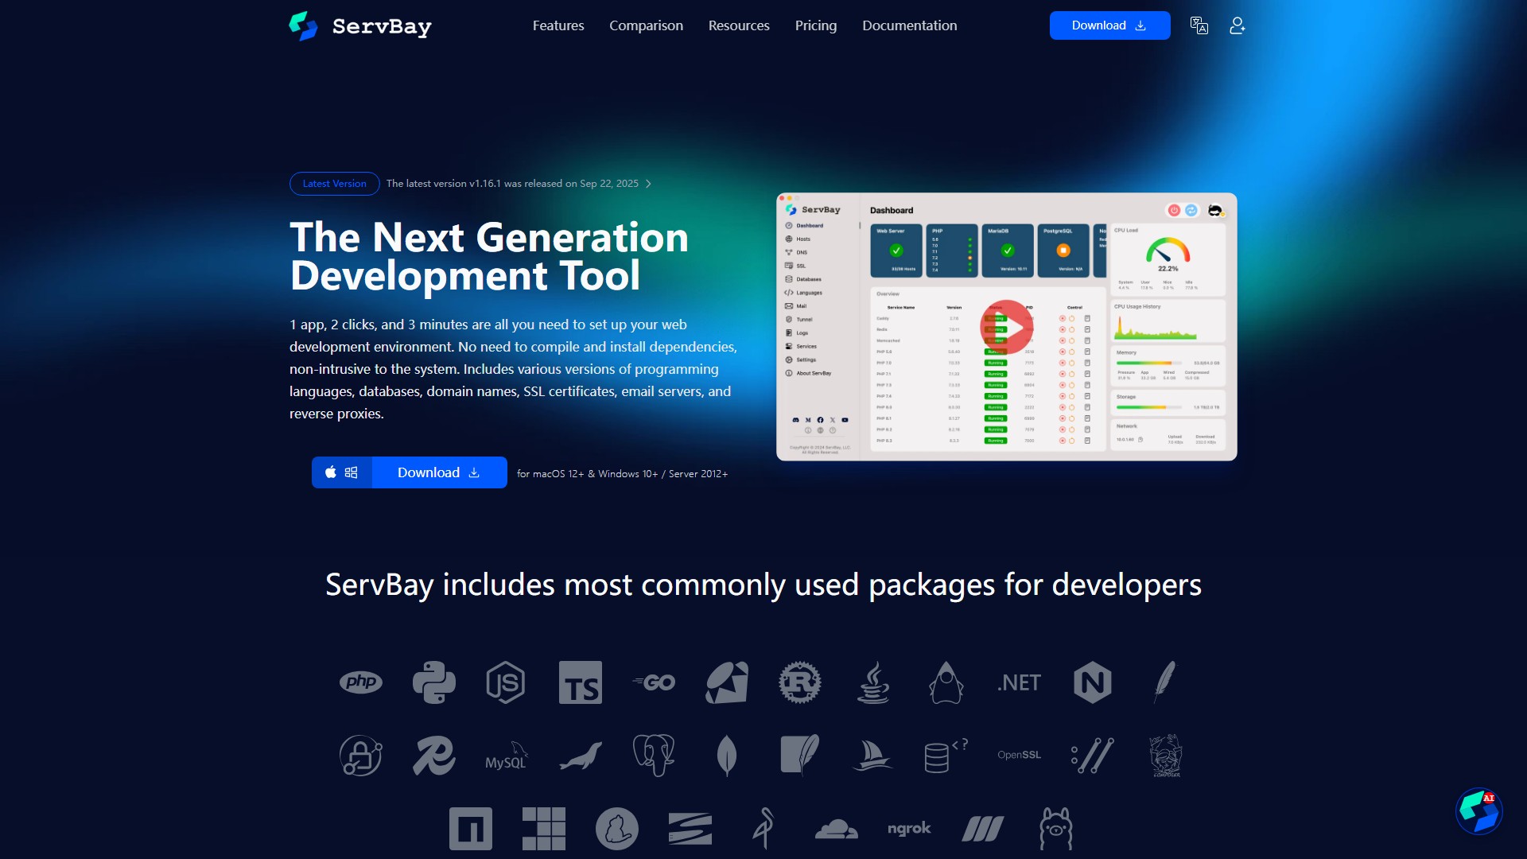
Task: Click the .NET package logo
Action: pyautogui.click(x=1019, y=682)
